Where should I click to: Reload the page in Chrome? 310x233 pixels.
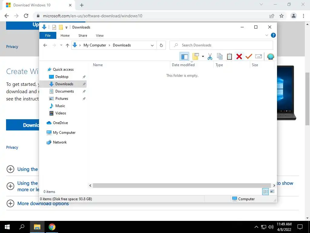tap(26, 16)
